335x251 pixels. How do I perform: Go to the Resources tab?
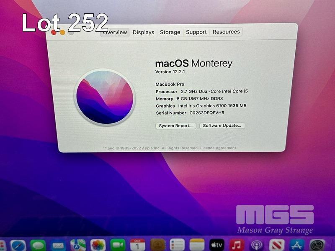[x=226, y=32]
